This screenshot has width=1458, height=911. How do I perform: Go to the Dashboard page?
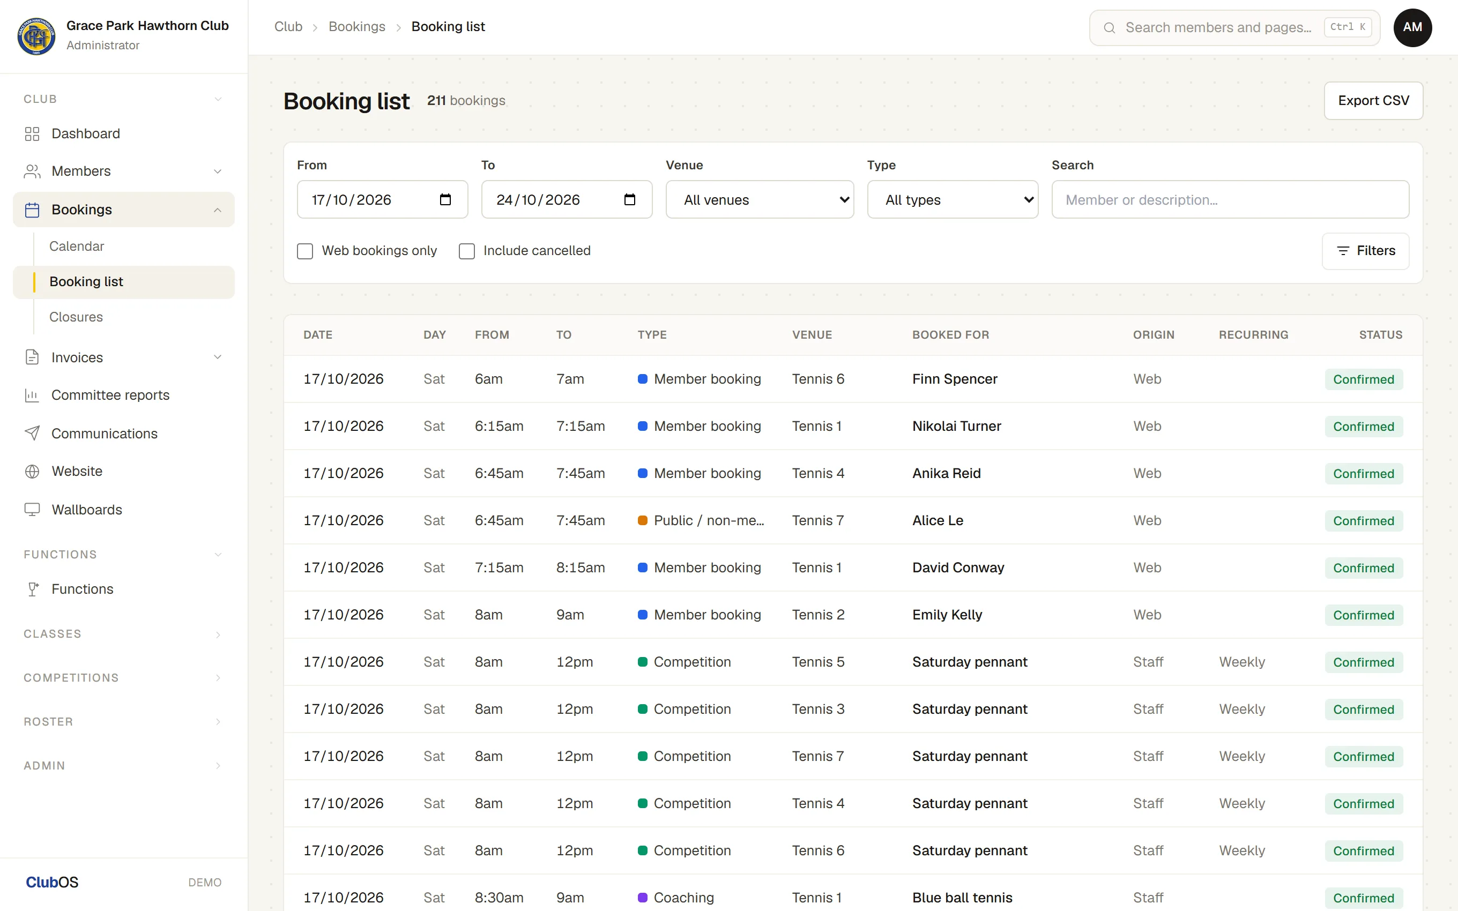(x=123, y=134)
